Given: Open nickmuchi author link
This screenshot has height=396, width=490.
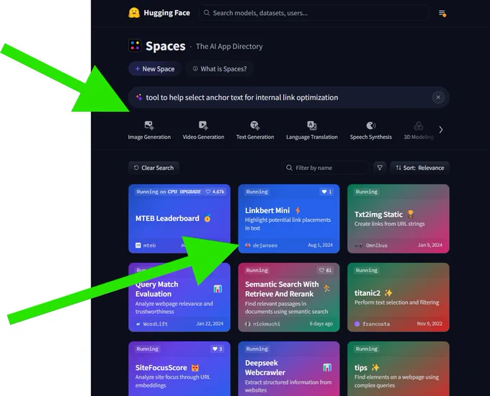Looking at the screenshot, I should 263,324.
